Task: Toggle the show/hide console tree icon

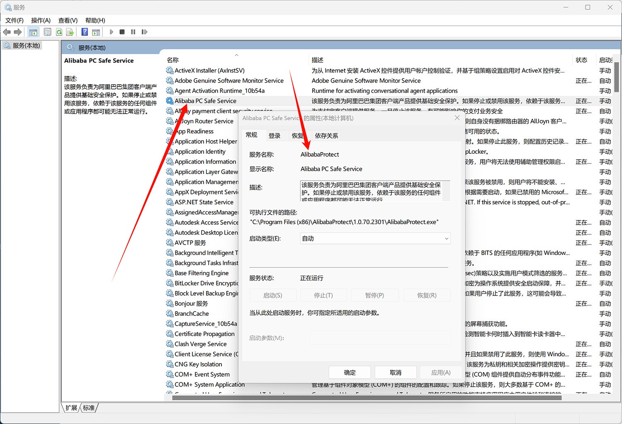Action: click(33, 32)
